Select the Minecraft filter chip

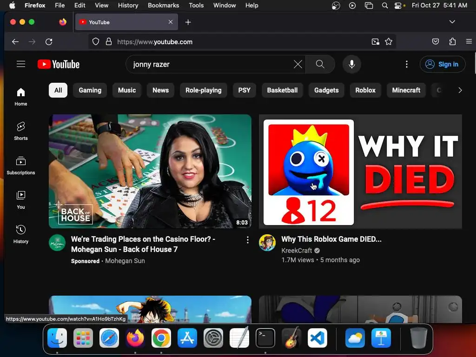point(406,90)
